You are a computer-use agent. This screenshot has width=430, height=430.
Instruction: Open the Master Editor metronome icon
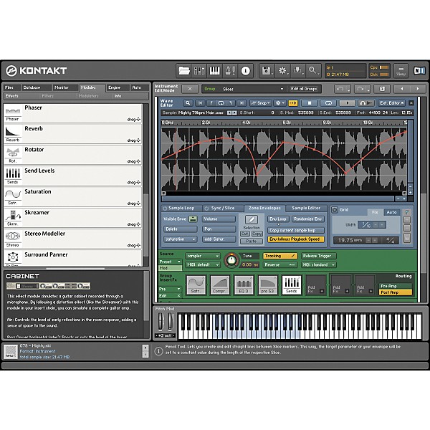point(230,71)
